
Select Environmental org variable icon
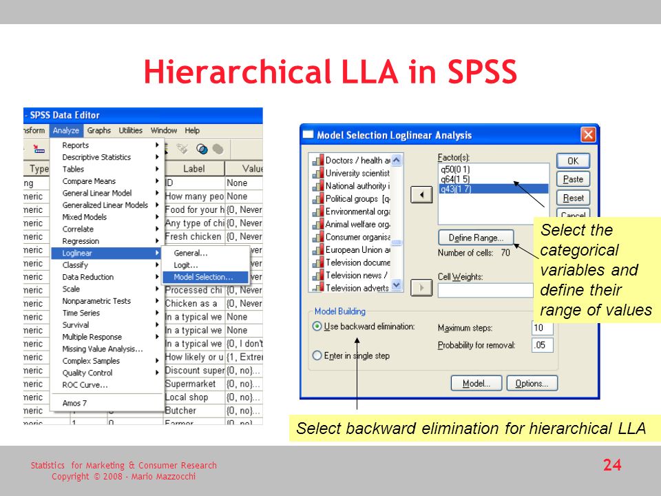pos(318,211)
